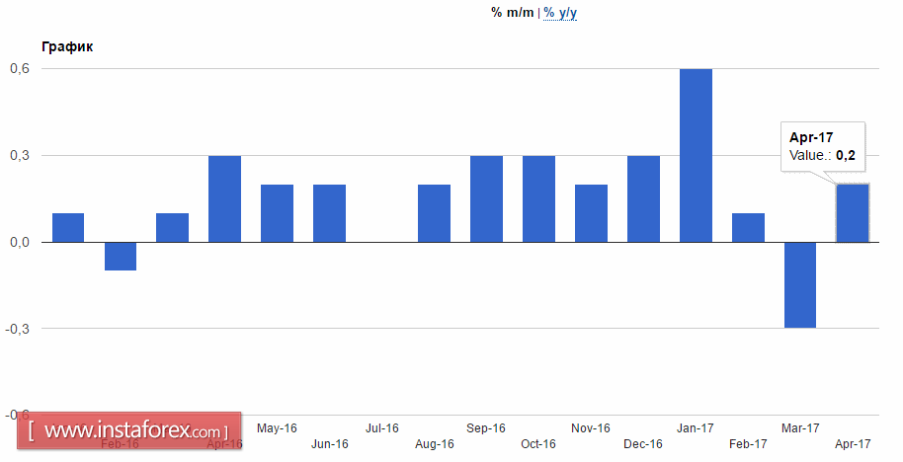The width and height of the screenshot is (903, 462).
Task: Click the Feb-16 negative bar
Action: (121, 256)
